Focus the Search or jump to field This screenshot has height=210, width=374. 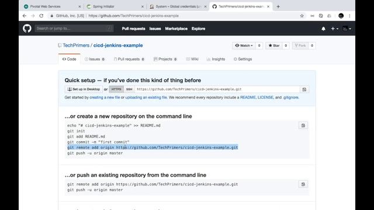pos(74,29)
